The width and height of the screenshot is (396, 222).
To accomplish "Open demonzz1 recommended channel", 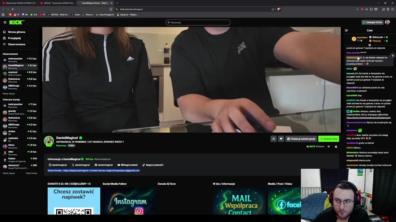I will click(20, 166).
